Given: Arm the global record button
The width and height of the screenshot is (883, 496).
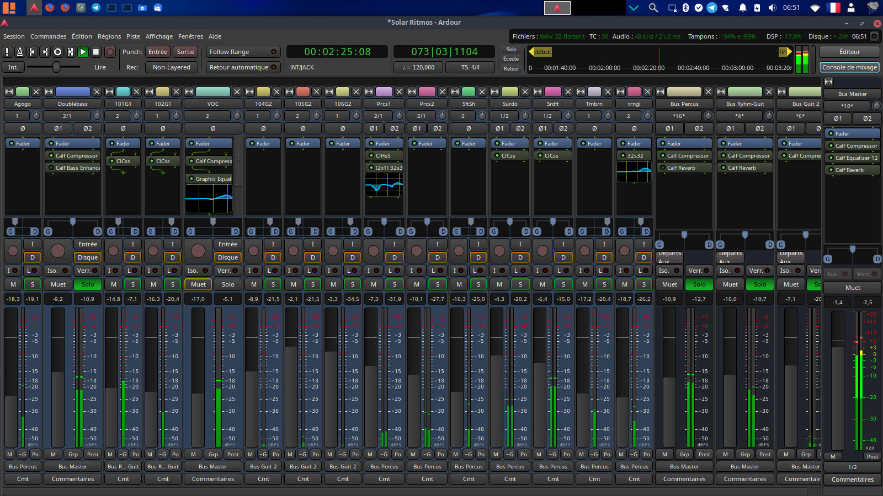Looking at the screenshot, I should click(110, 52).
